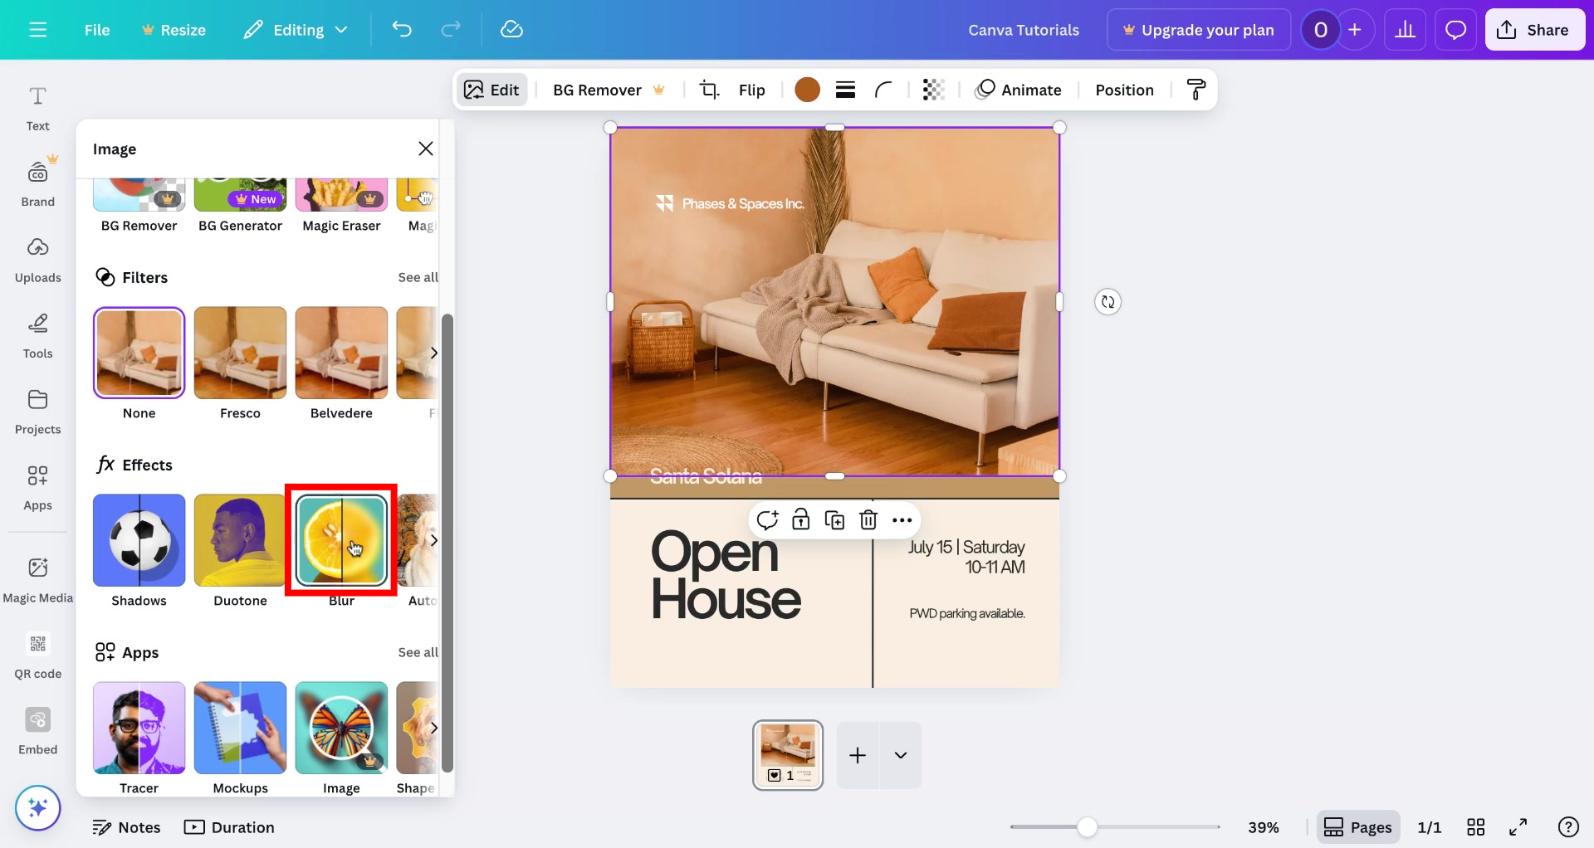Image resolution: width=1594 pixels, height=848 pixels.
Task: Open the File menu
Action: coord(96,29)
